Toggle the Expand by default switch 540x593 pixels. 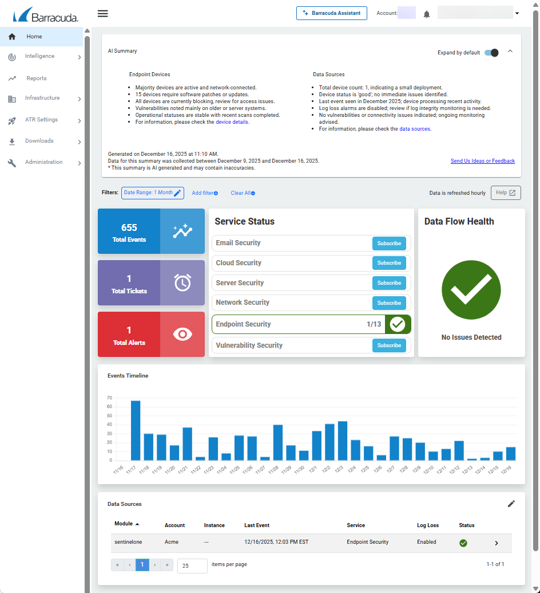pyautogui.click(x=491, y=53)
